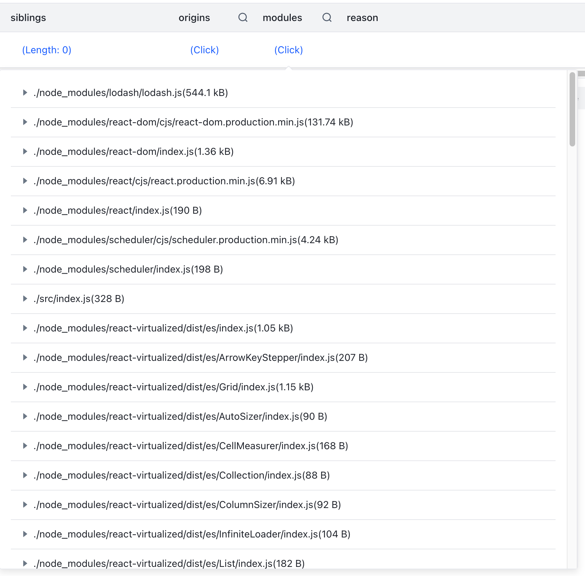Select text ./node_modules/react-dom/index.js(1.36 kB)
The height and width of the screenshot is (576, 585).
(133, 151)
